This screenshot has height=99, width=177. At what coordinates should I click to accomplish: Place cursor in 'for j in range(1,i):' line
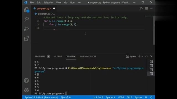(63, 24)
